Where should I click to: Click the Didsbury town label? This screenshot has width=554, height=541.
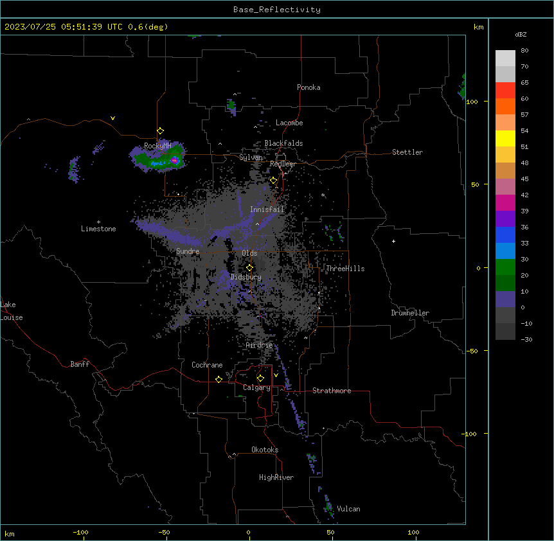pyautogui.click(x=246, y=277)
